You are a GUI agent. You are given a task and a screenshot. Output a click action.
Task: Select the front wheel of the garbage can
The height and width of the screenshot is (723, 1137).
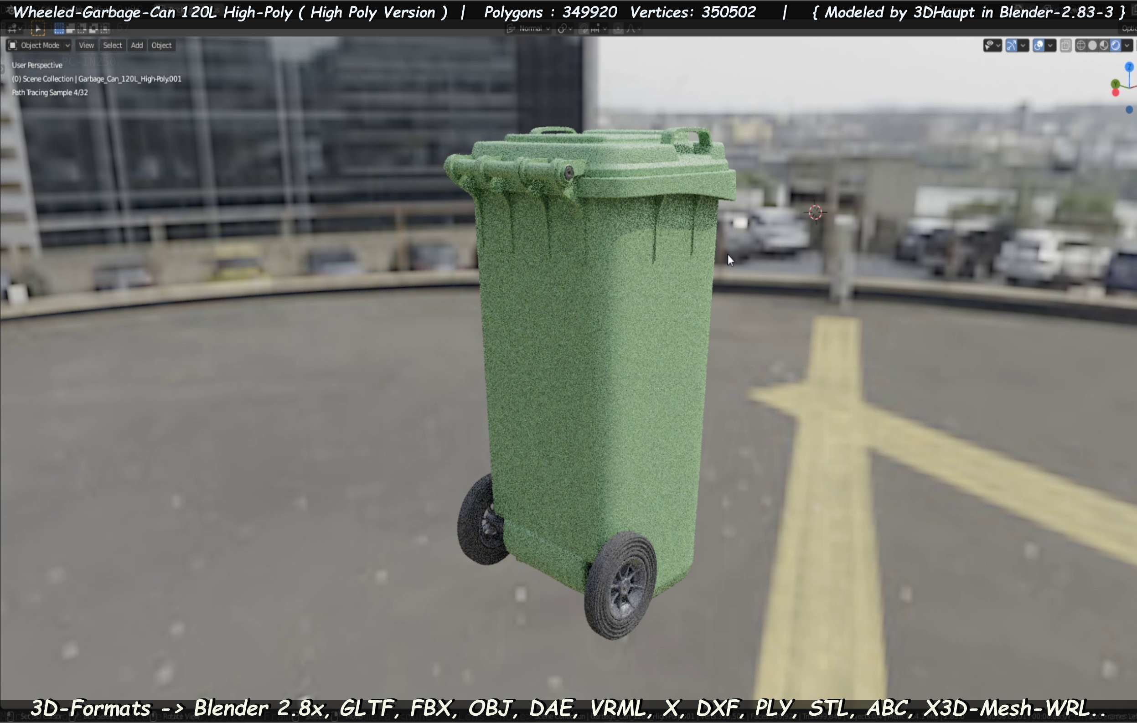(x=620, y=586)
